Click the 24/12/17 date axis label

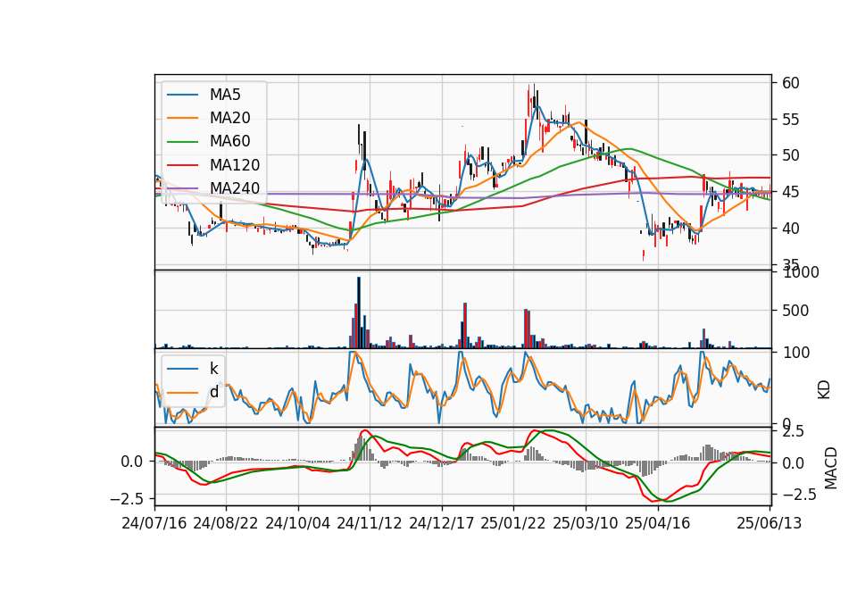point(442,523)
